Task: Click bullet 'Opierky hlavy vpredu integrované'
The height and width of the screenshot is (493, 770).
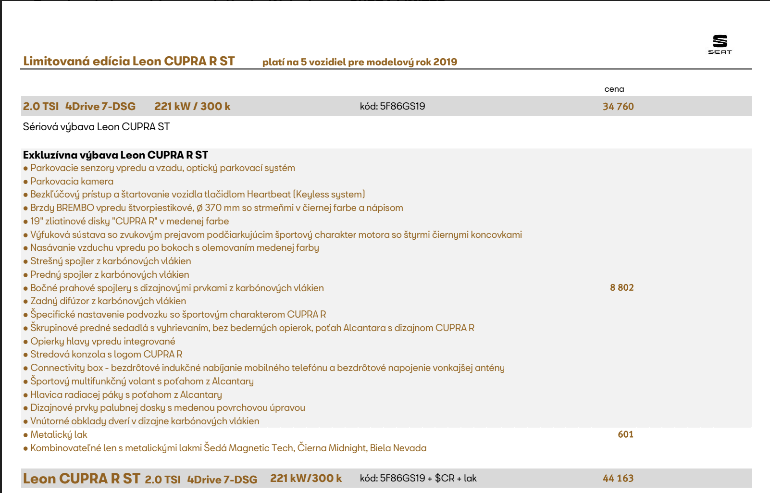Action: [99, 341]
